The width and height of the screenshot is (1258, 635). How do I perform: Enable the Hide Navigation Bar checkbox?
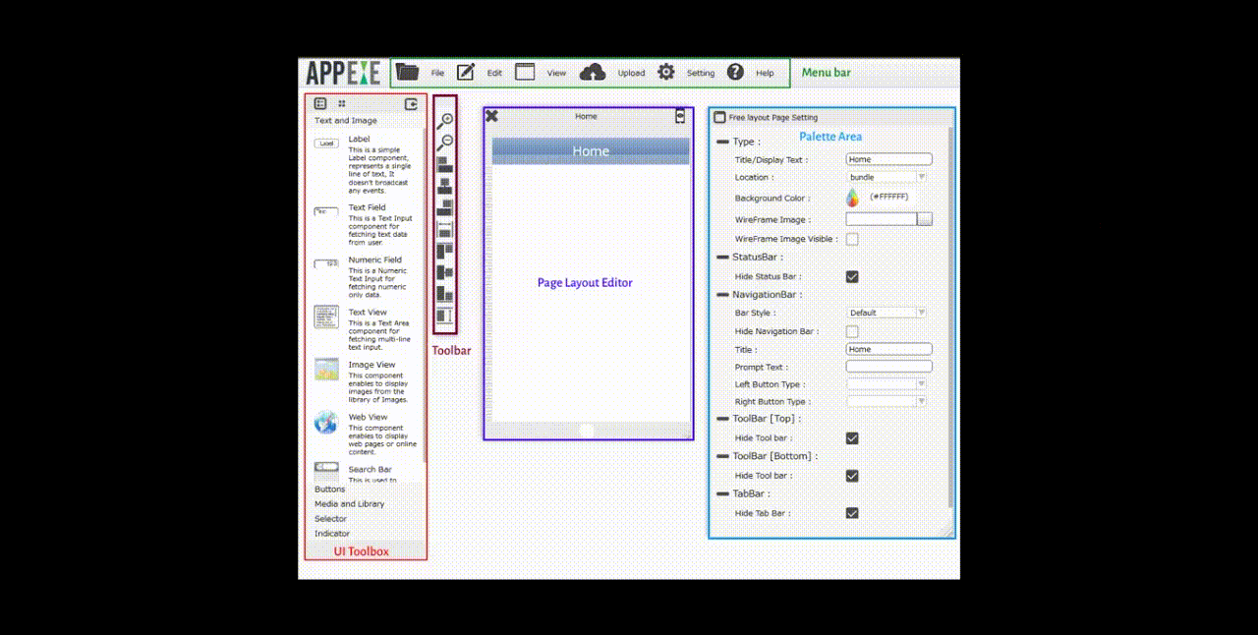(x=852, y=332)
